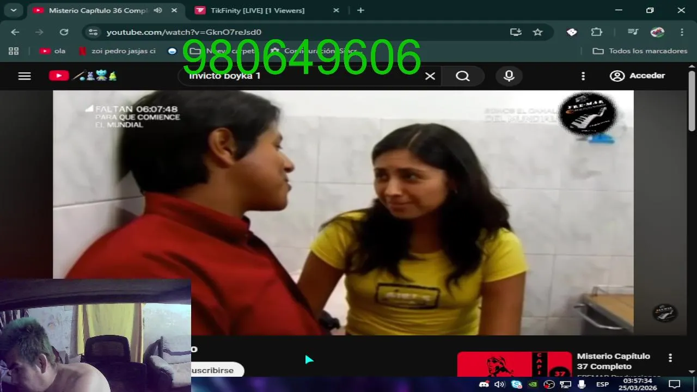Image resolution: width=697 pixels, height=392 pixels.
Task: Click the Acceder sign-in button
Action: [637, 76]
